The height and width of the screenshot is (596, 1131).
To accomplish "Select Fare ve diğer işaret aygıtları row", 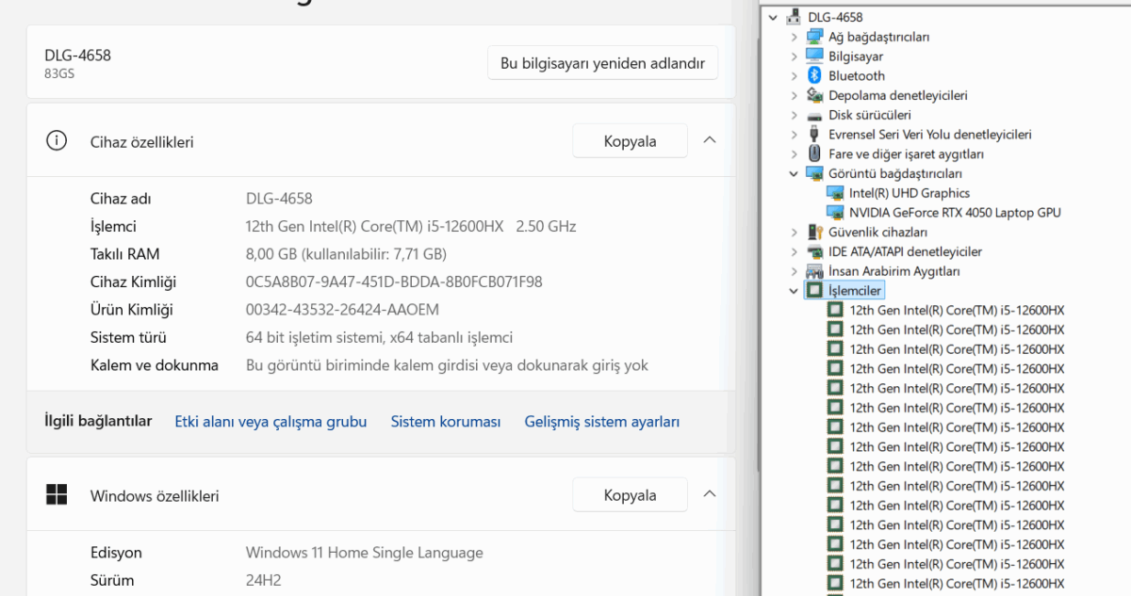I will (x=906, y=154).
